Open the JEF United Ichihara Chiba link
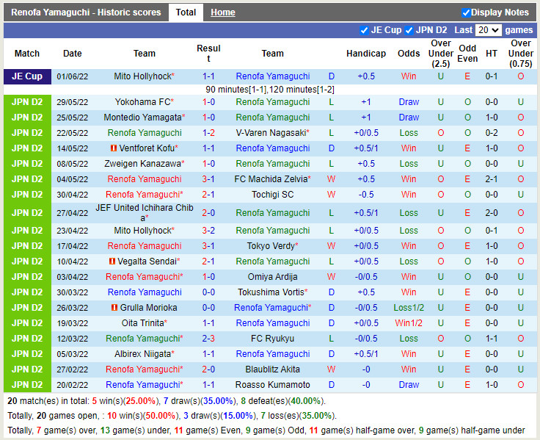The image size is (540, 440). coord(145,208)
